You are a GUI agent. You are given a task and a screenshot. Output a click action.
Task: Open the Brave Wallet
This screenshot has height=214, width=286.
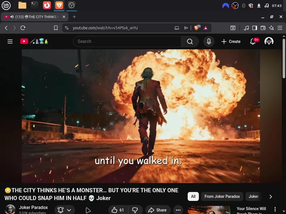263,28
